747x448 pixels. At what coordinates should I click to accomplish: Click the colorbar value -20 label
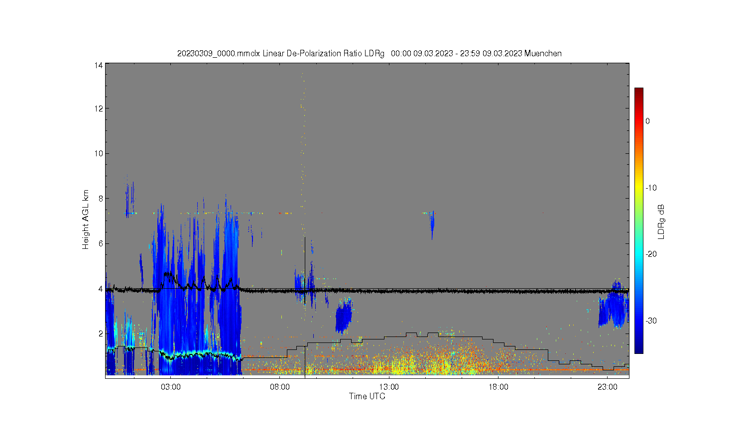point(651,254)
